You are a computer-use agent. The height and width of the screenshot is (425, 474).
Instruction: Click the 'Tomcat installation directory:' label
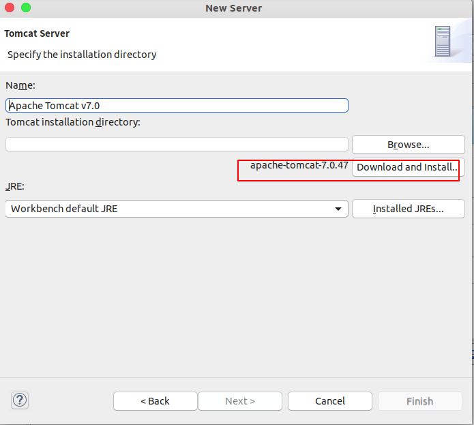point(73,122)
